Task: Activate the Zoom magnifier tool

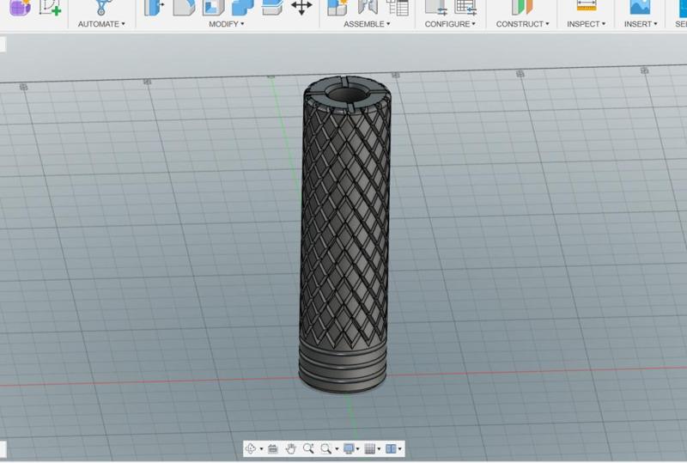Action: pyautogui.click(x=308, y=448)
